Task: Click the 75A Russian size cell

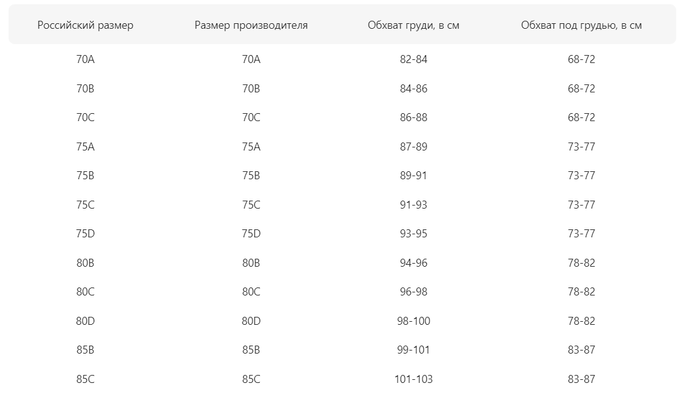Action: [x=85, y=147]
